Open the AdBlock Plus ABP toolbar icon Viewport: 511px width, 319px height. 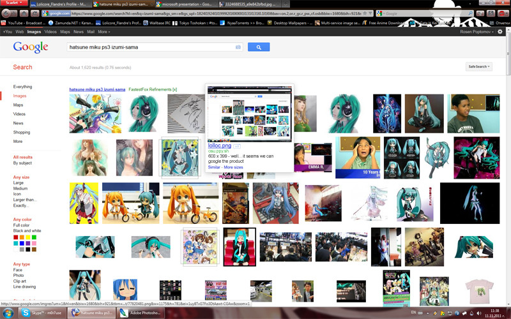click(x=503, y=13)
